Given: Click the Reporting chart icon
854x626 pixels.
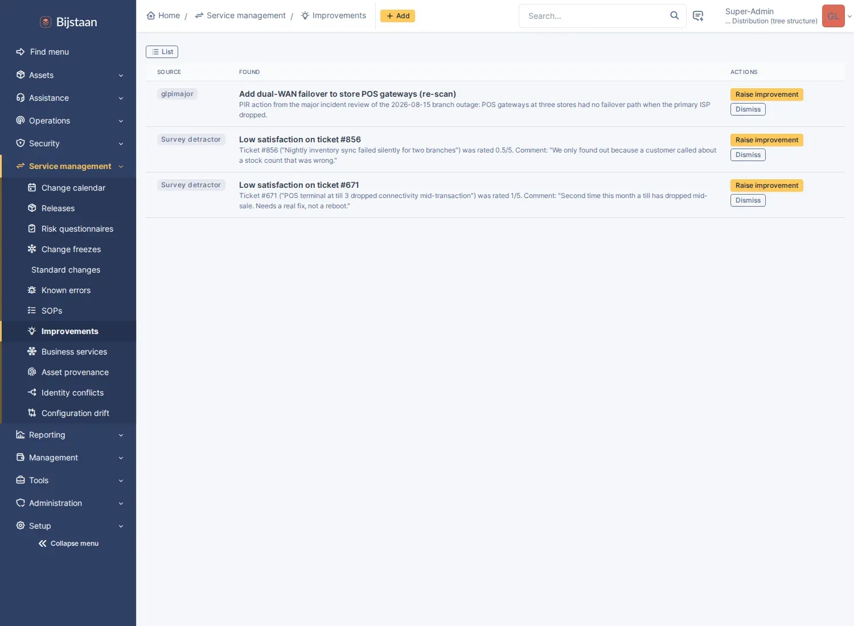Looking at the screenshot, I should [x=20, y=434].
